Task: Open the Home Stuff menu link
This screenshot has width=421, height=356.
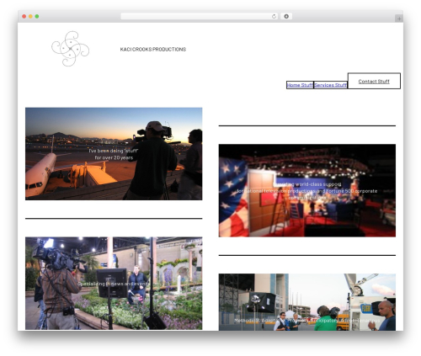Action: pos(300,85)
